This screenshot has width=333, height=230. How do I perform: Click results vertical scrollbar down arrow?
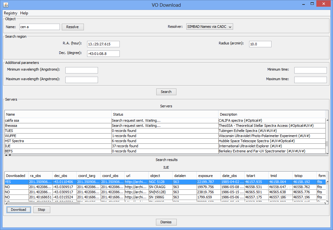coord(327,201)
